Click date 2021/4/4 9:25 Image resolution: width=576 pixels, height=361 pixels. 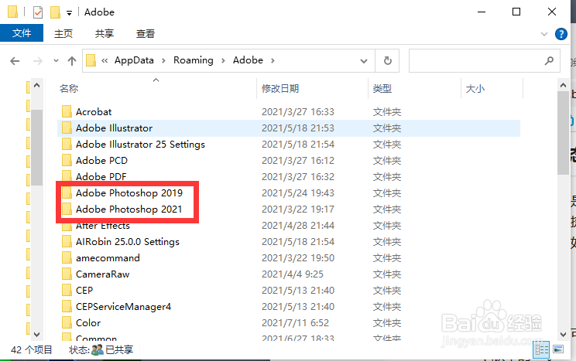293,274
